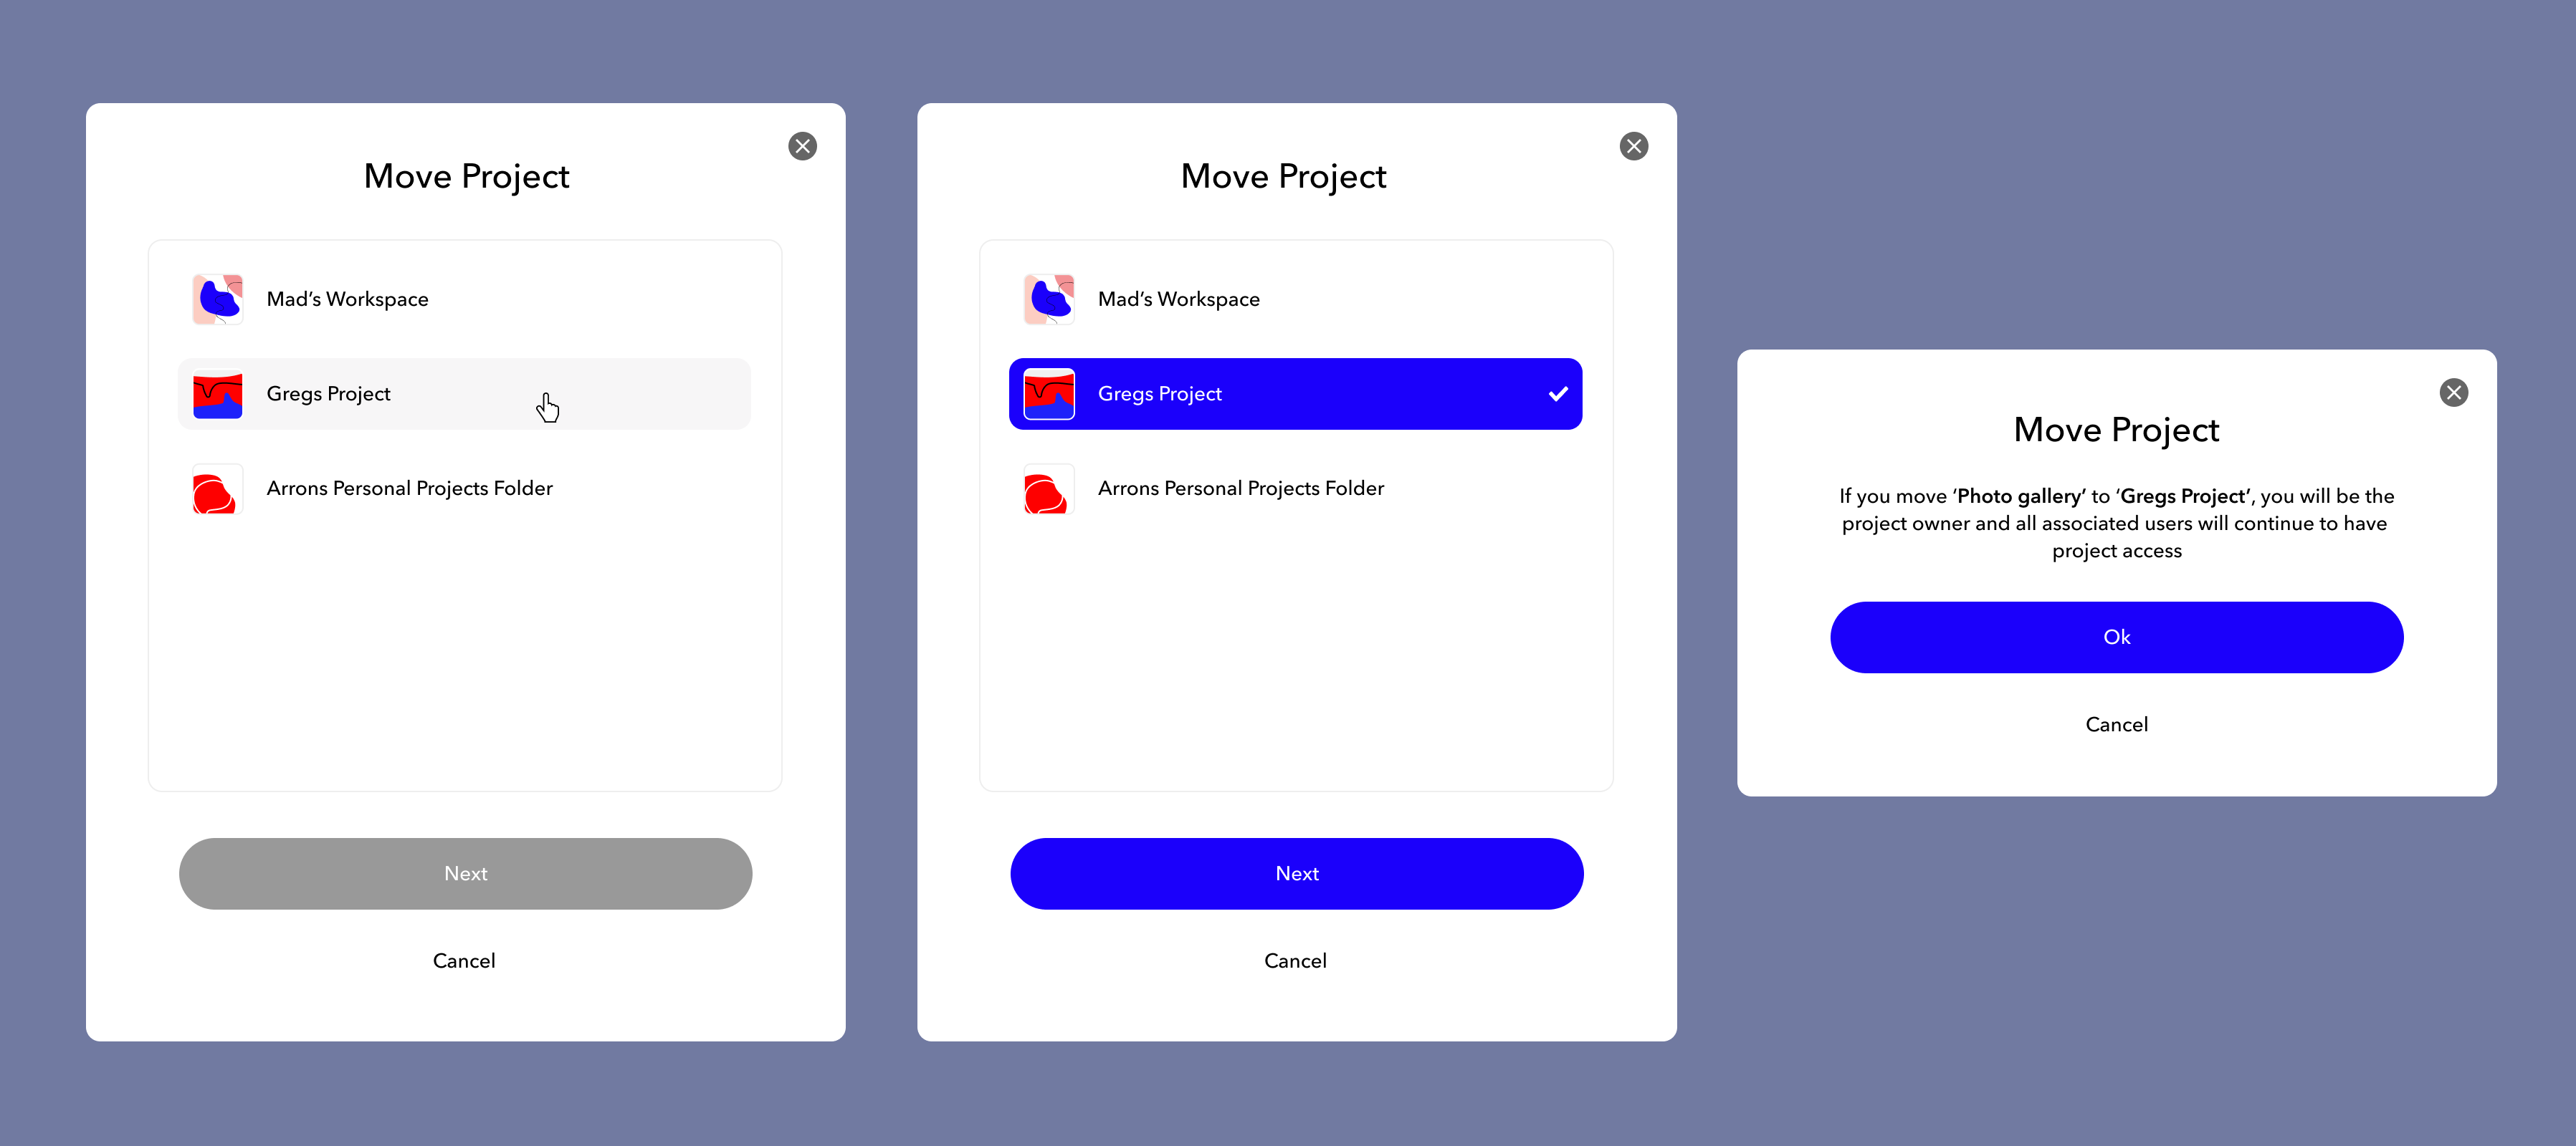This screenshot has width=2576, height=1146.
Task: Select Arrons Personal Projects Folder icon in first dialog
Action: click(x=217, y=488)
